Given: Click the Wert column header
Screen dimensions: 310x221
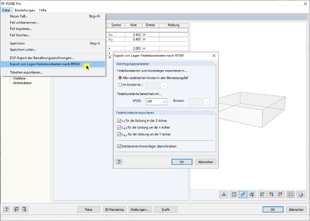Looking at the screenshot, I should [133, 25].
